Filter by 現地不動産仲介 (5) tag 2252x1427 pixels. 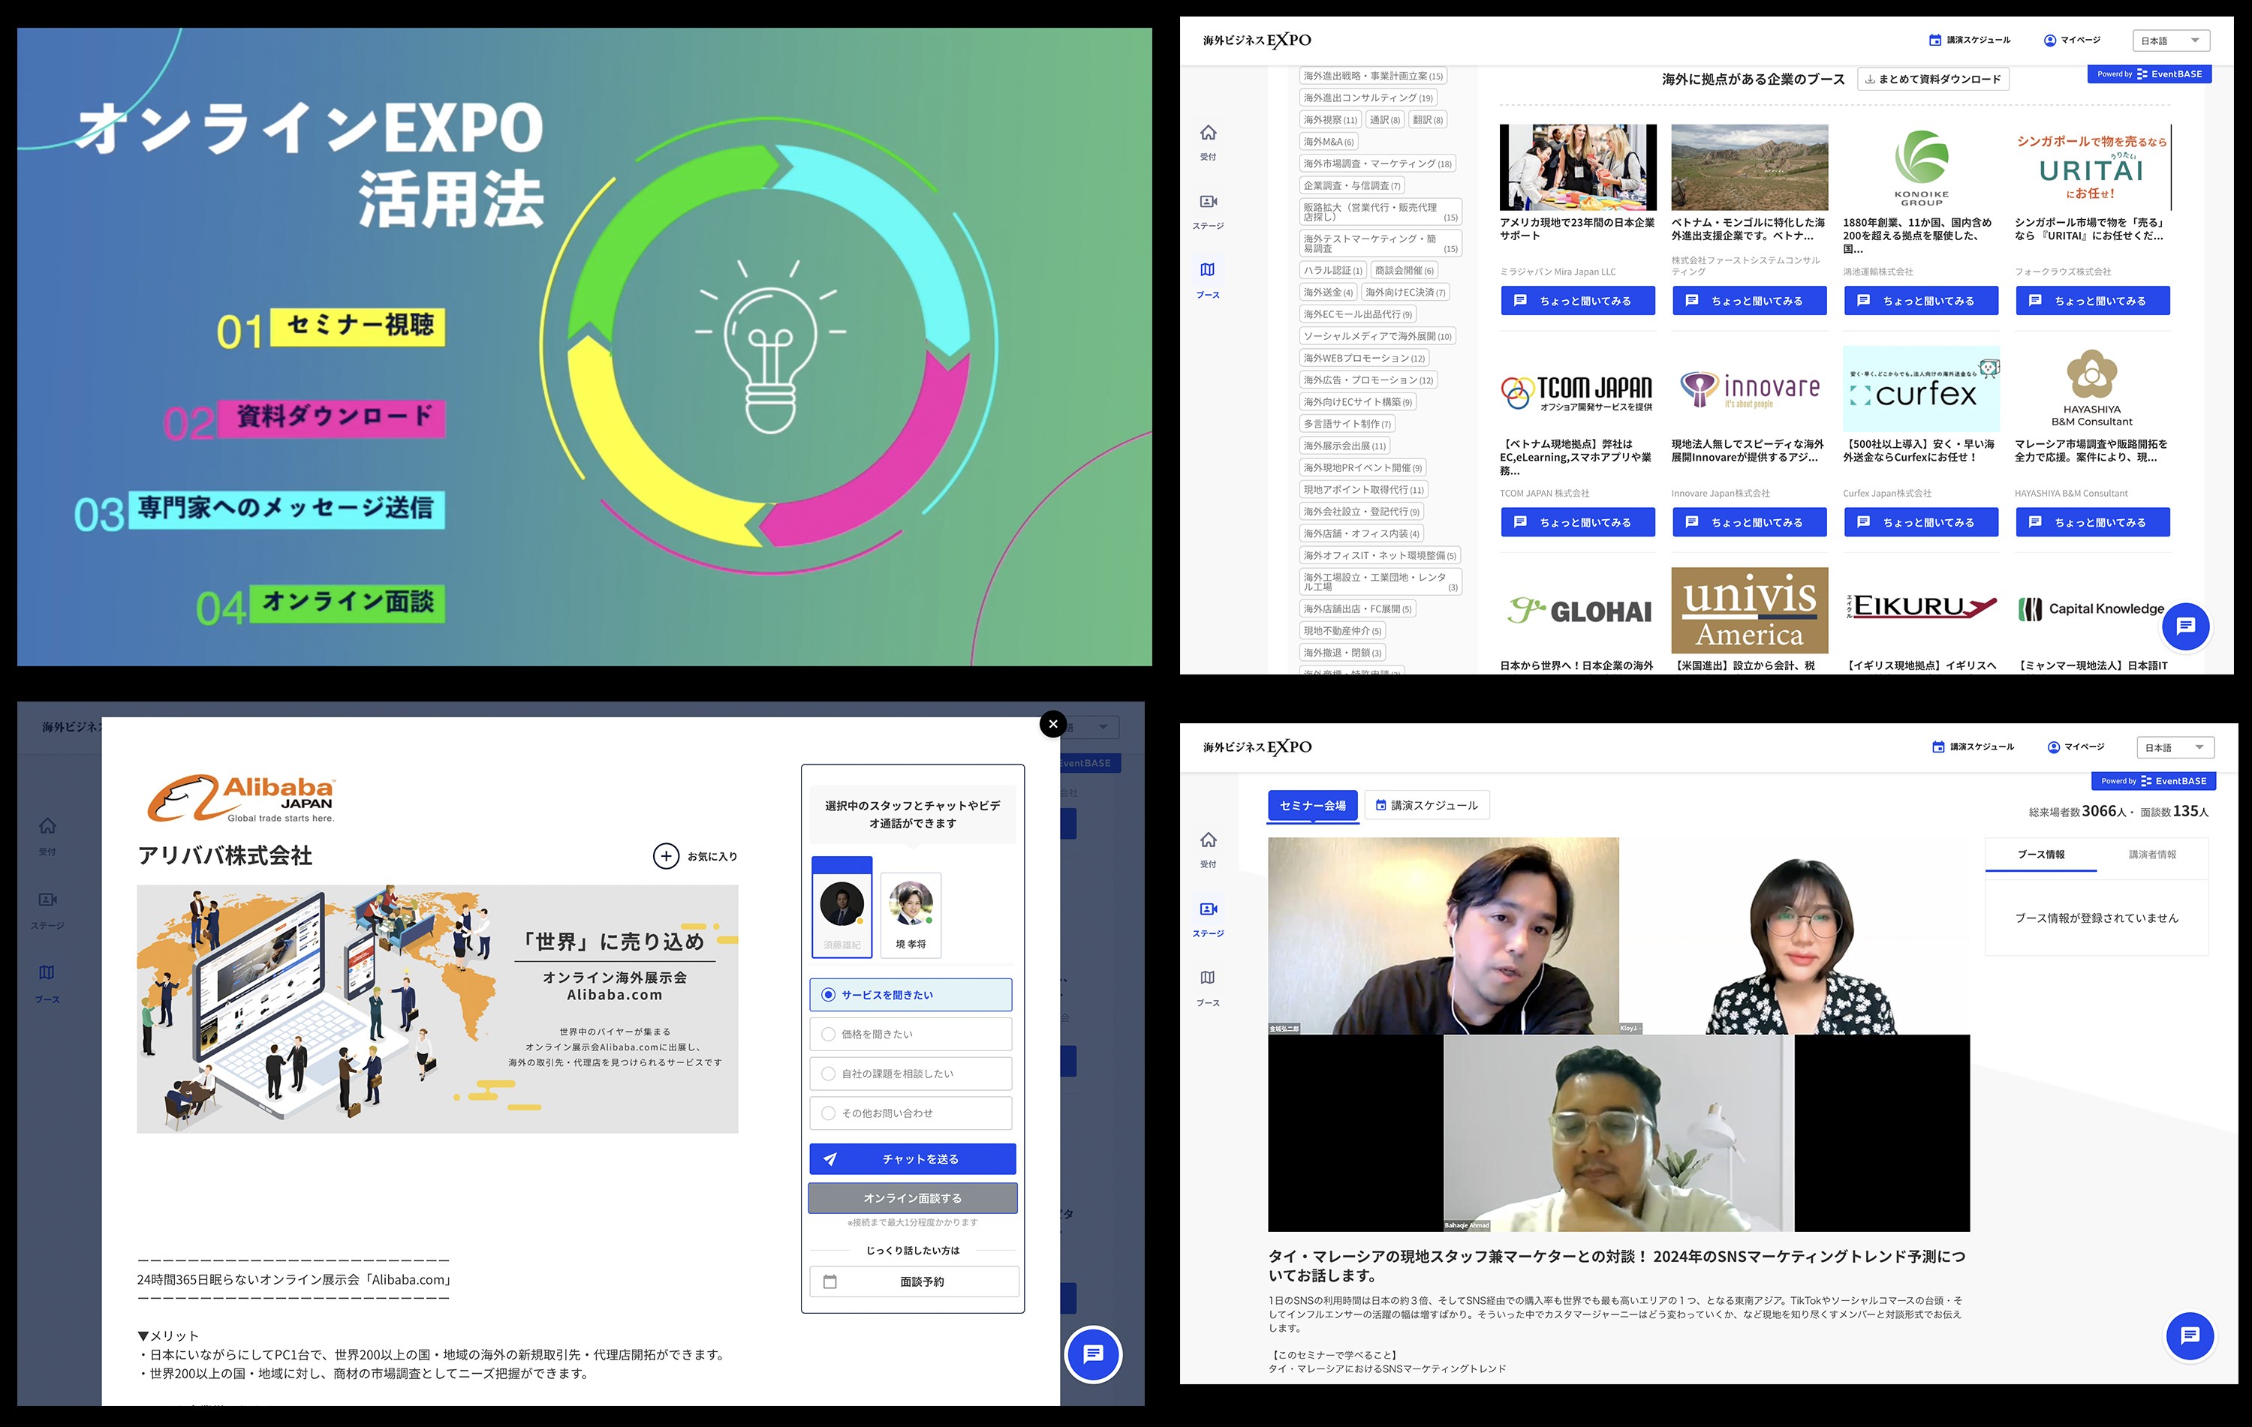[x=1342, y=631]
